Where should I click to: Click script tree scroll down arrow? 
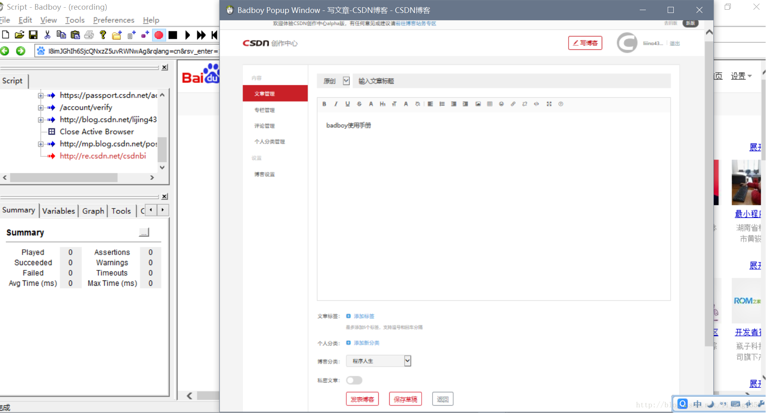(x=162, y=167)
